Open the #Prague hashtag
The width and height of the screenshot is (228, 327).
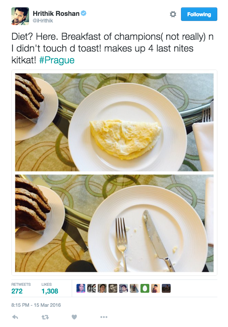(x=57, y=60)
